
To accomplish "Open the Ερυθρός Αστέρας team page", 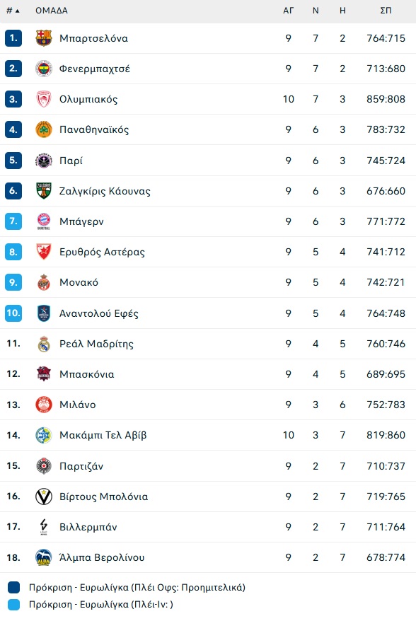I will tap(102, 252).
